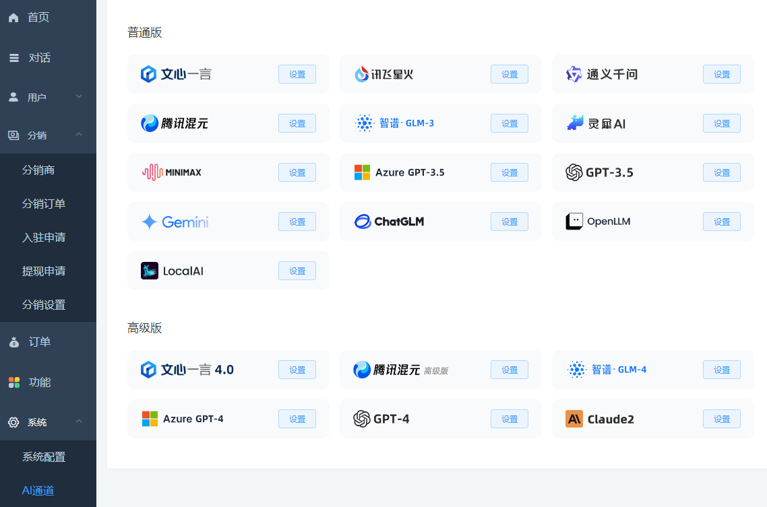
Task: Open 入驻申请 submenu item
Action: tap(48, 238)
